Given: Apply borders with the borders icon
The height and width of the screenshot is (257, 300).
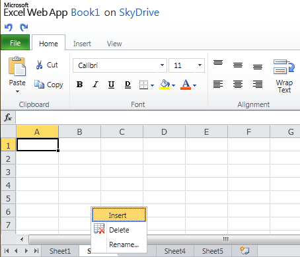Looking at the screenshot, I should point(143,85).
